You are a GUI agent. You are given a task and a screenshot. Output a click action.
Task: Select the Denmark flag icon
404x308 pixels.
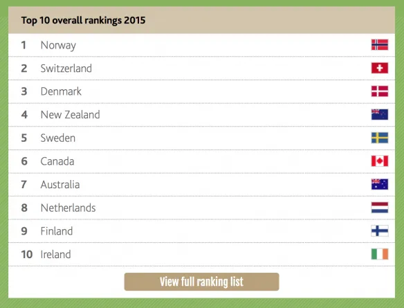click(380, 91)
